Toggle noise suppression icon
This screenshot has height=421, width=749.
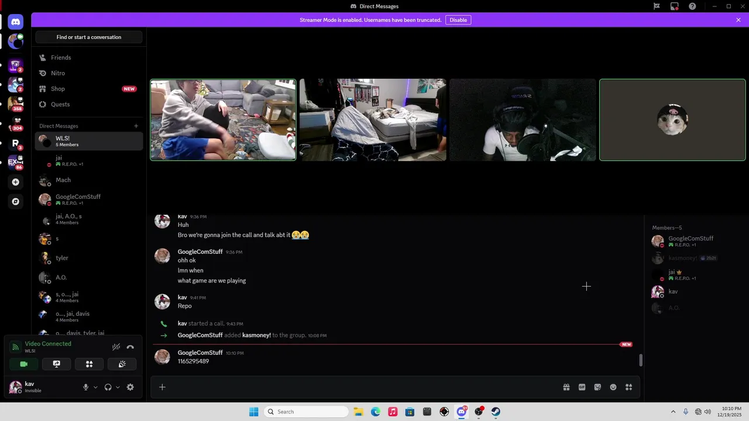(116, 347)
